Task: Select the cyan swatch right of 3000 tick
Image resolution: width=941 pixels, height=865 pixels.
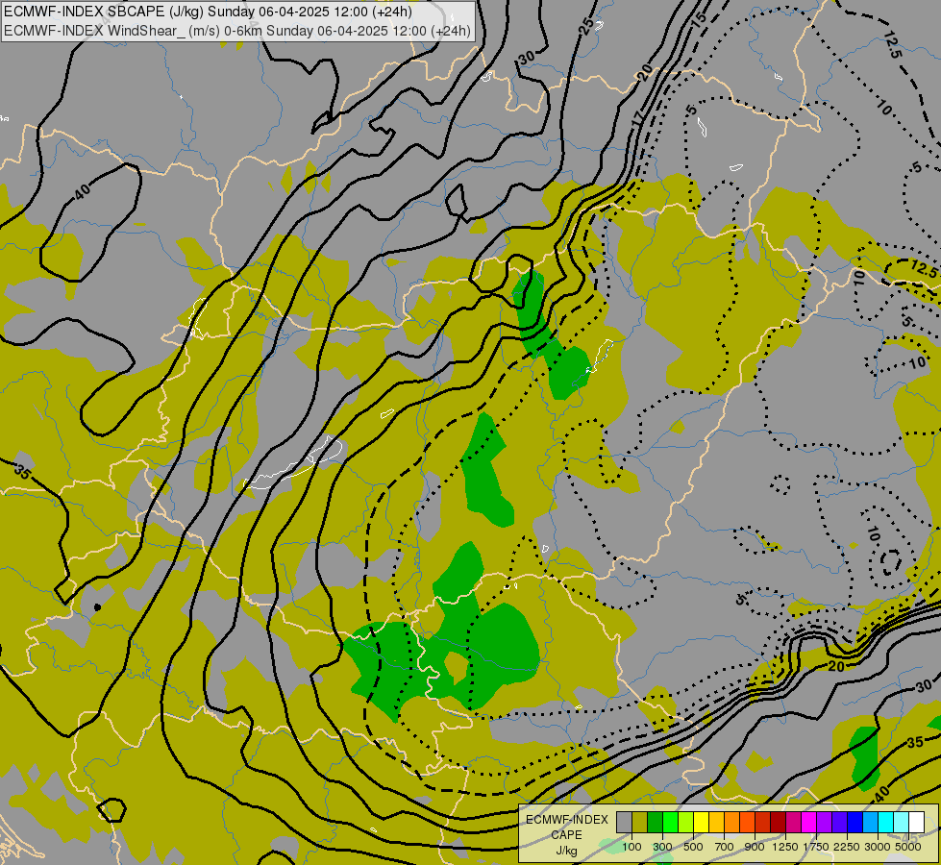Action: pyautogui.click(x=886, y=822)
